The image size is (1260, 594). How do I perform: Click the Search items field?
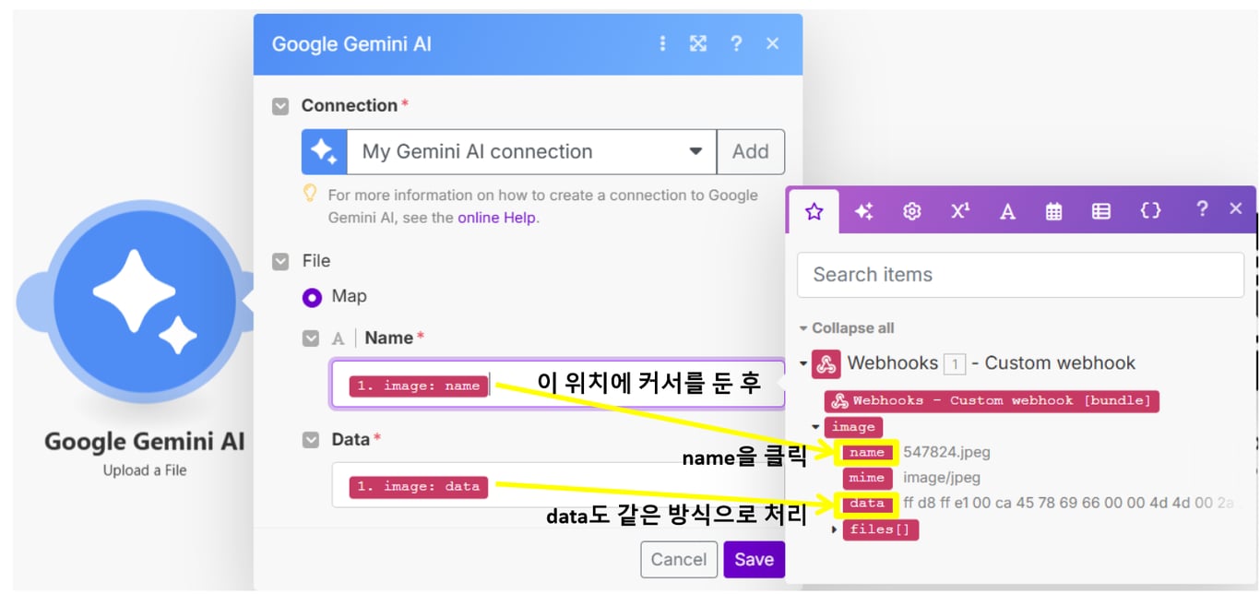click(x=1020, y=275)
